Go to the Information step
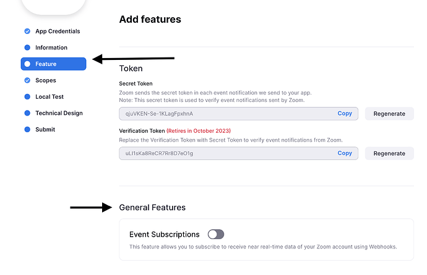Viewport: 427px width, 275px height. [51, 48]
